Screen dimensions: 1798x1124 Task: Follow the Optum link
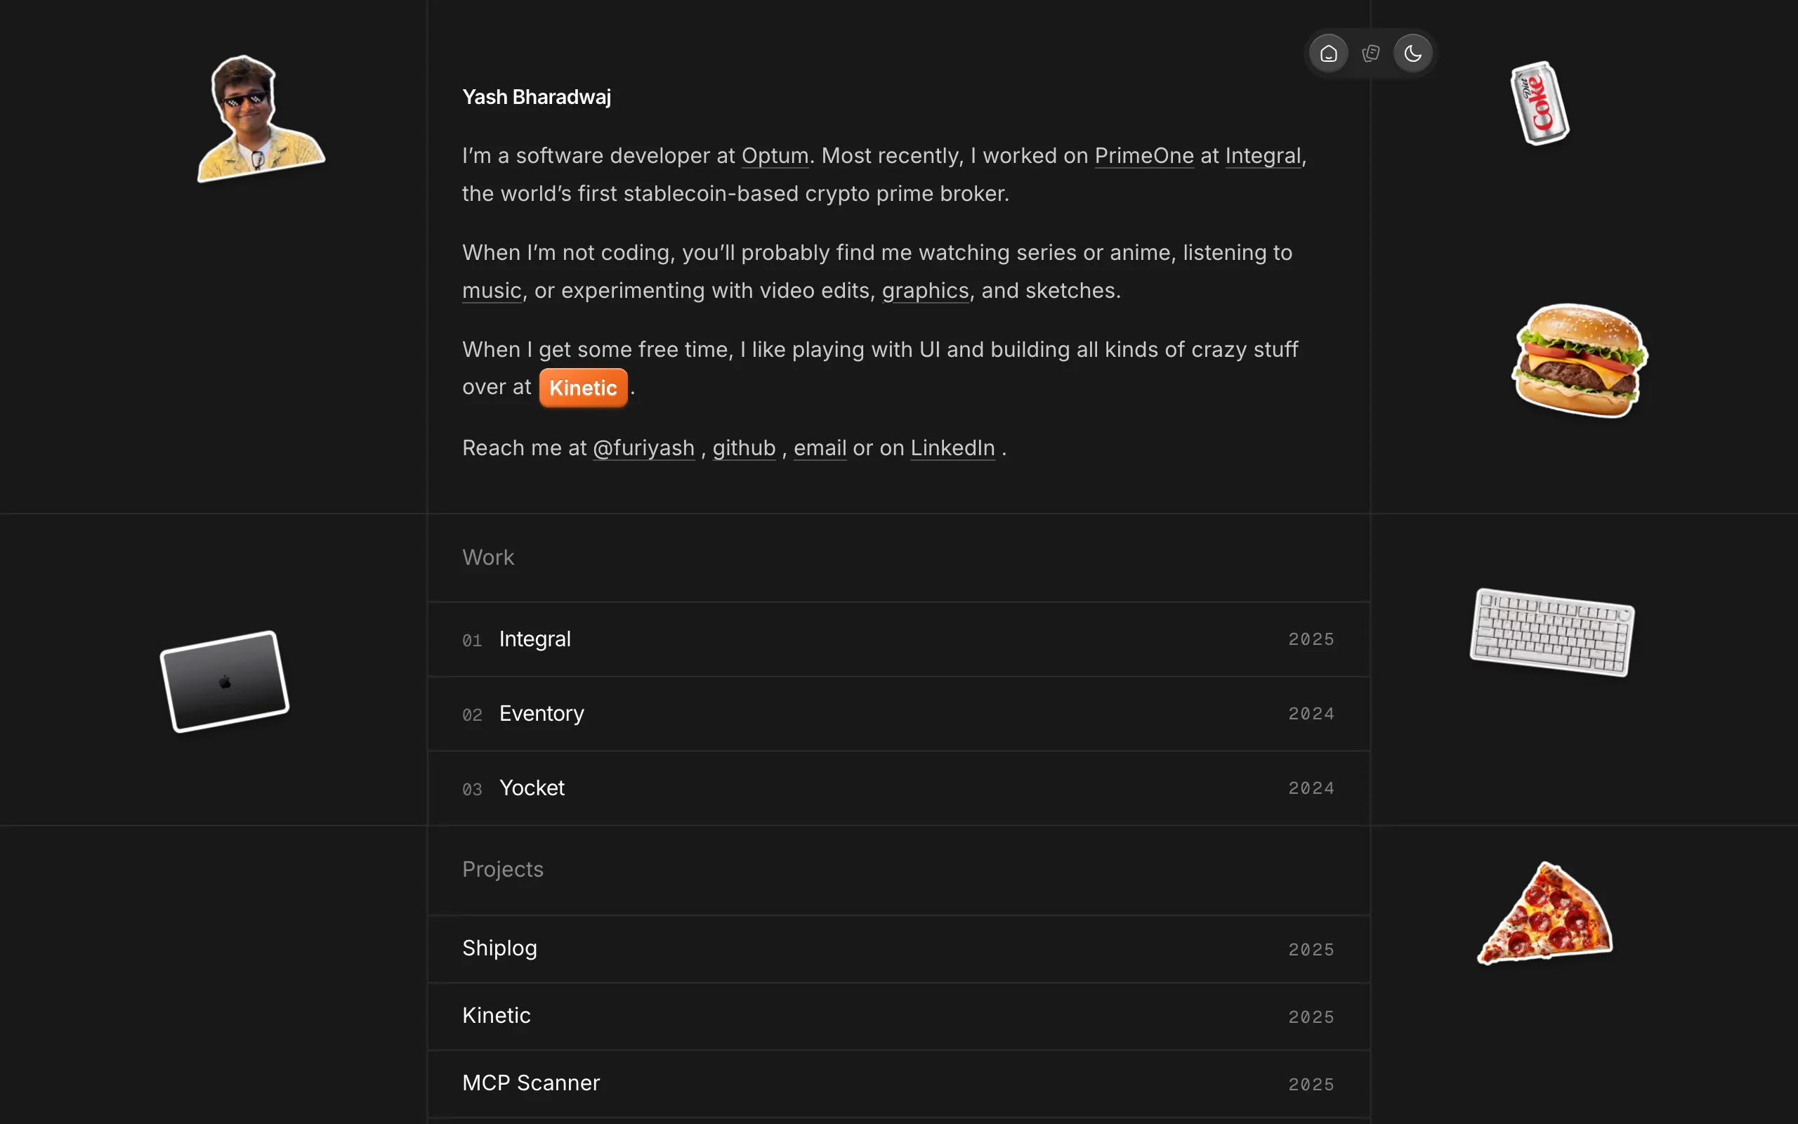[775, 156]
